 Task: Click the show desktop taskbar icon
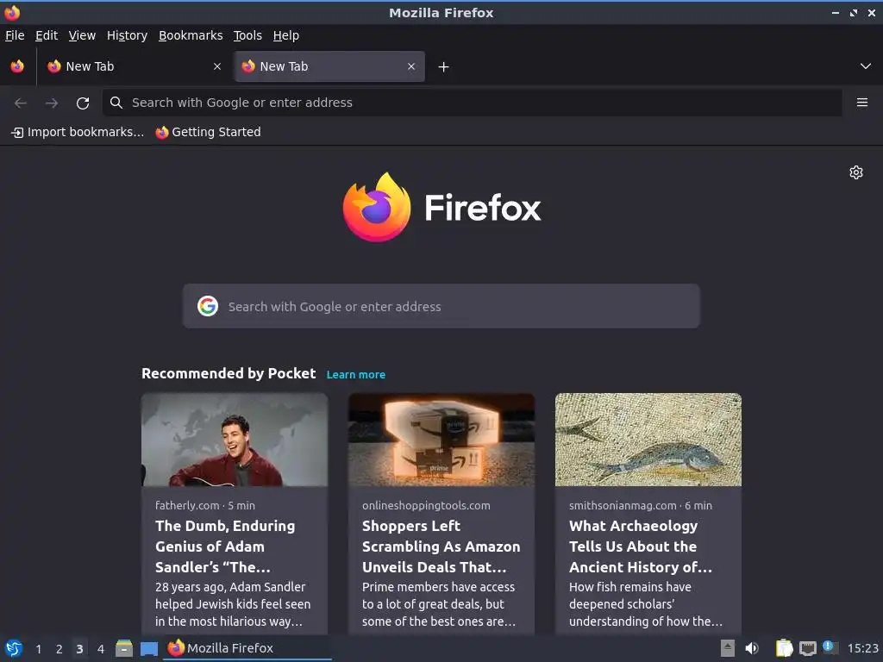(x=149, y=649)
